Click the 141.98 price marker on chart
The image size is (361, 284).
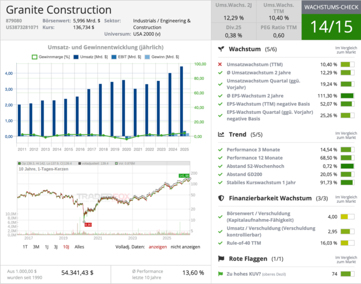184,176
